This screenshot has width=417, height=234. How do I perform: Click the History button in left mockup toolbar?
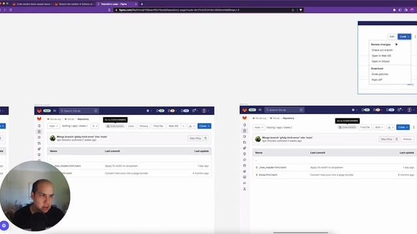tap(143, 126)
